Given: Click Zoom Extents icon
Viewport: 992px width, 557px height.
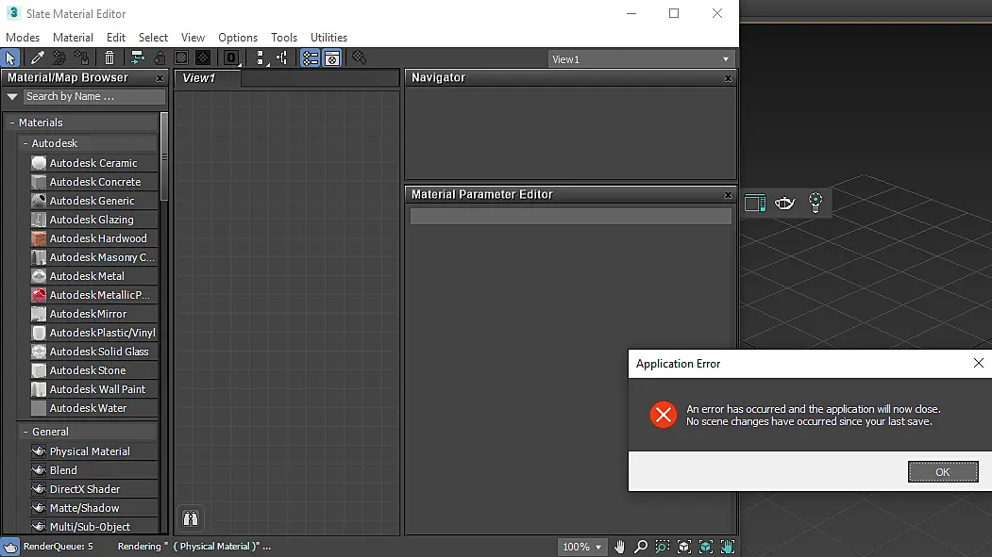Looking at the screenshot, I should click(684, 547).
